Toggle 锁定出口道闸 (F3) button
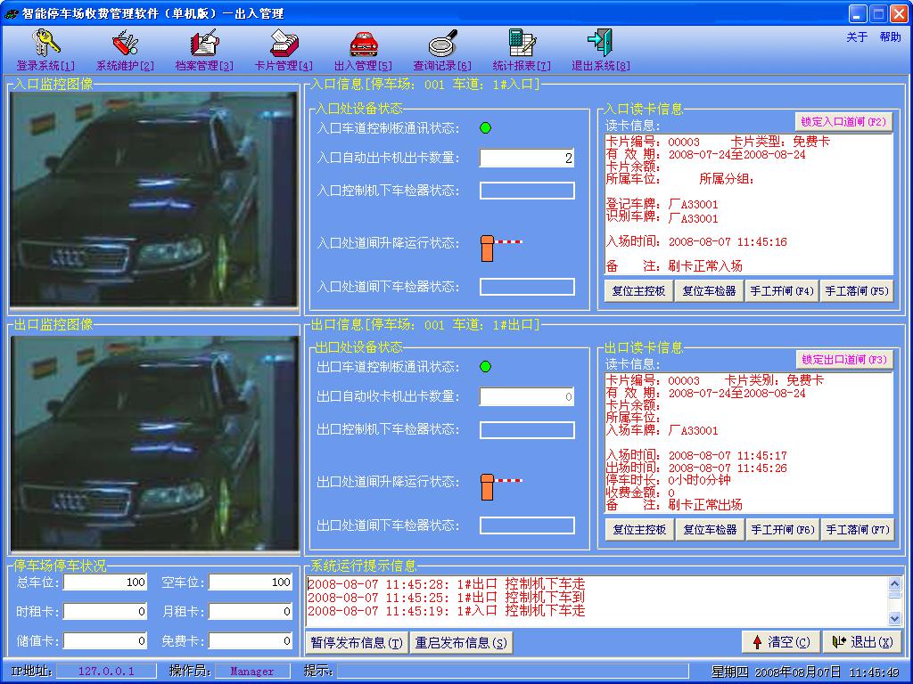The height and width of the screenshot is (684, 913). [843, 360]
